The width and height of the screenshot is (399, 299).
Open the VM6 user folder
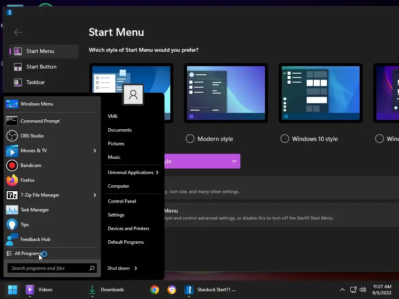[113, 116]
